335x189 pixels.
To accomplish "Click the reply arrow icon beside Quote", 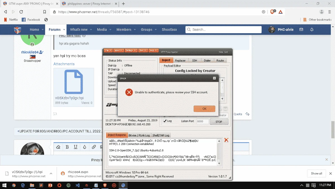I will (247, 114).
